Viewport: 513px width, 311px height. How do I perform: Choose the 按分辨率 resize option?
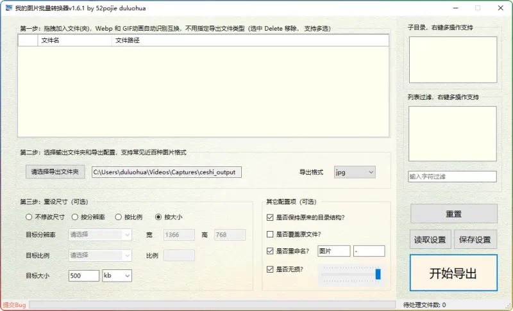(x=75, y=217)
